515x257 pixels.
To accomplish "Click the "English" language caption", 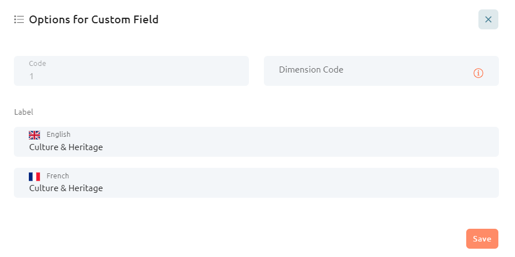I will (58, 135).
